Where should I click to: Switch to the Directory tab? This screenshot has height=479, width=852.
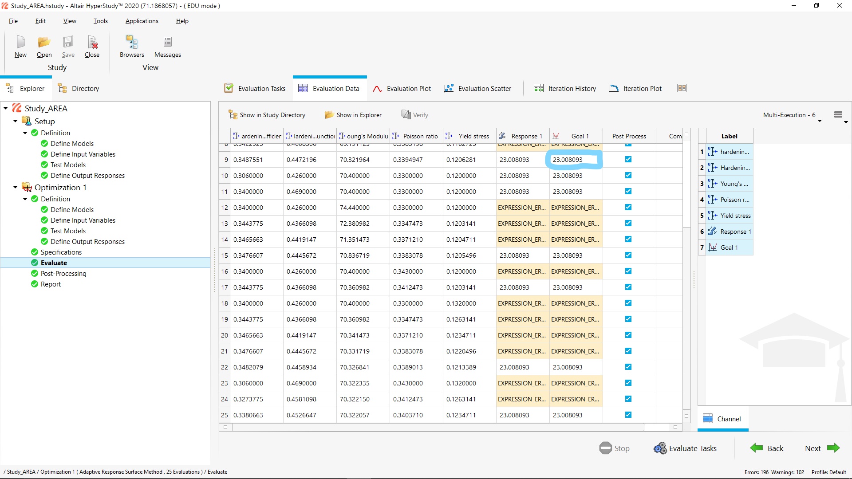79,88
